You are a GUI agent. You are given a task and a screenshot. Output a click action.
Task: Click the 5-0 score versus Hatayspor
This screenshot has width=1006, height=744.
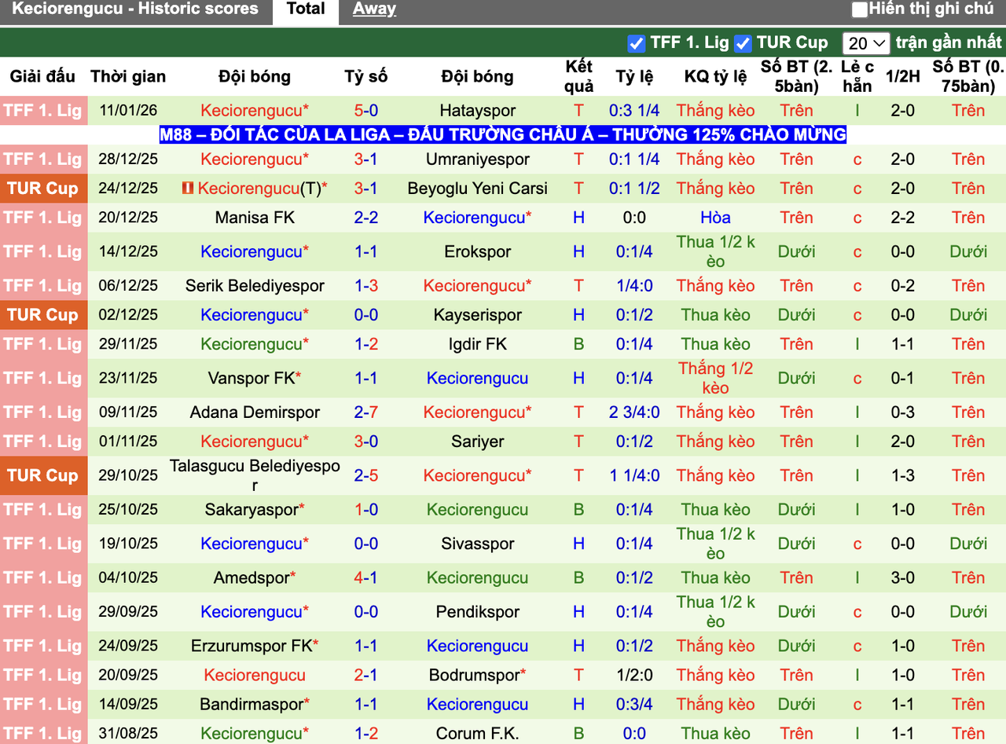(366, 111)
